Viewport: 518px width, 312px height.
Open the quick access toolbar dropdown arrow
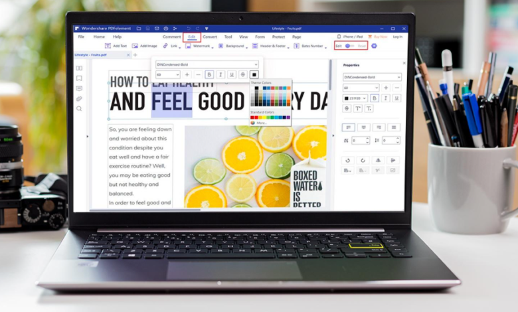(207, 29)
